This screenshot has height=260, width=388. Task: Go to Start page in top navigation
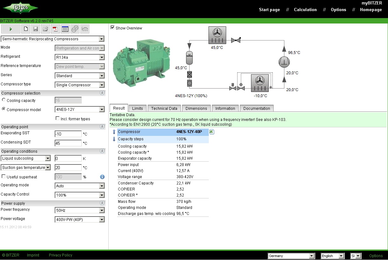pyautogui.click(x=269, y=10)
